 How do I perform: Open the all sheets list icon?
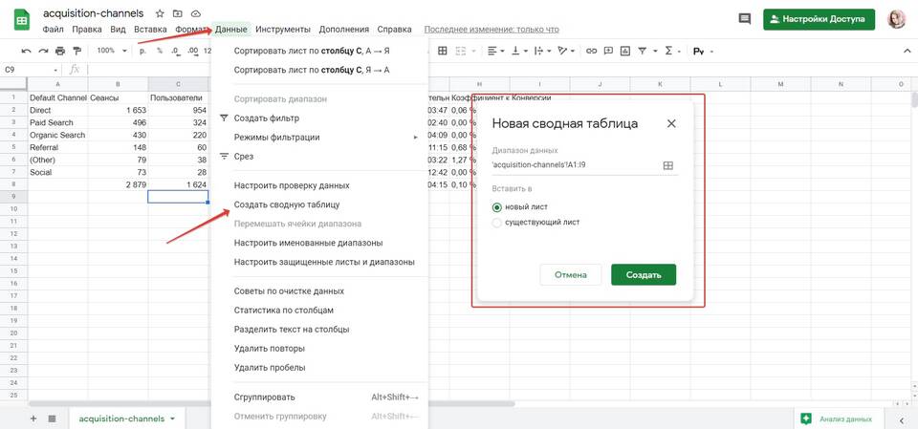click(x=52, y=418)
